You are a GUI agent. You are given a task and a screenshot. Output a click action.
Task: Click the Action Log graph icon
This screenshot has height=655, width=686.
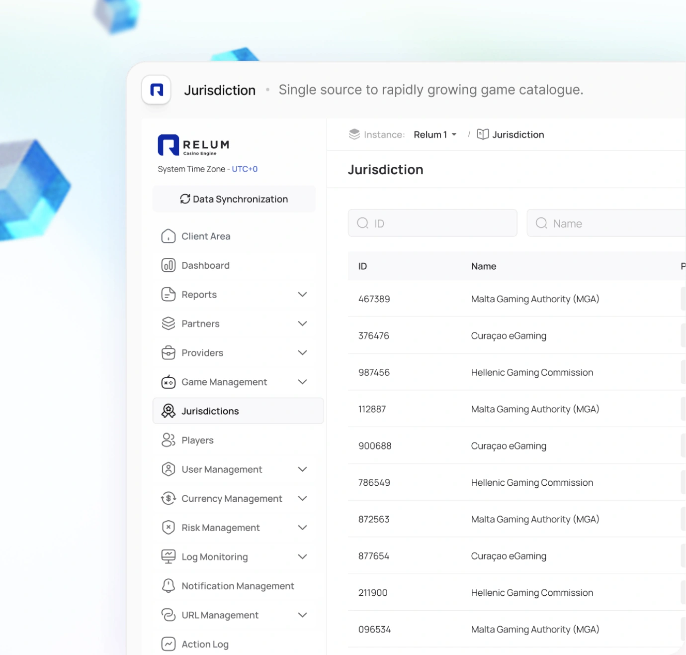169,644
